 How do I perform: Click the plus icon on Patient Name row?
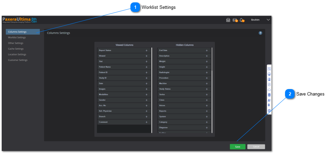click(x=146, y=67)
